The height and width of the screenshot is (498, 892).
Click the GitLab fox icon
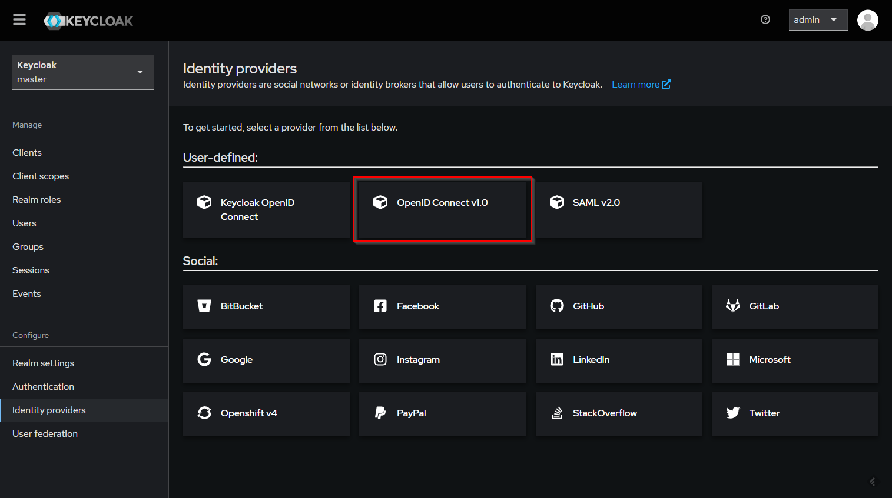(733, 306)
